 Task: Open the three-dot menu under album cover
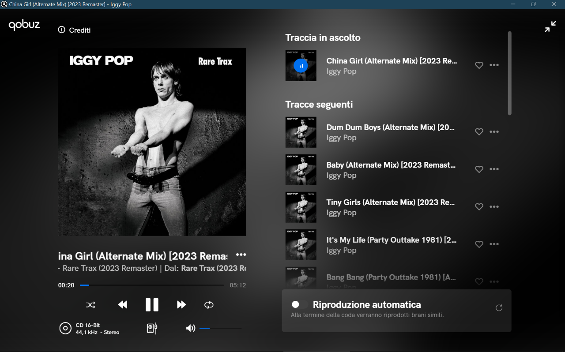pyautogui.click(x=241, y=255)
